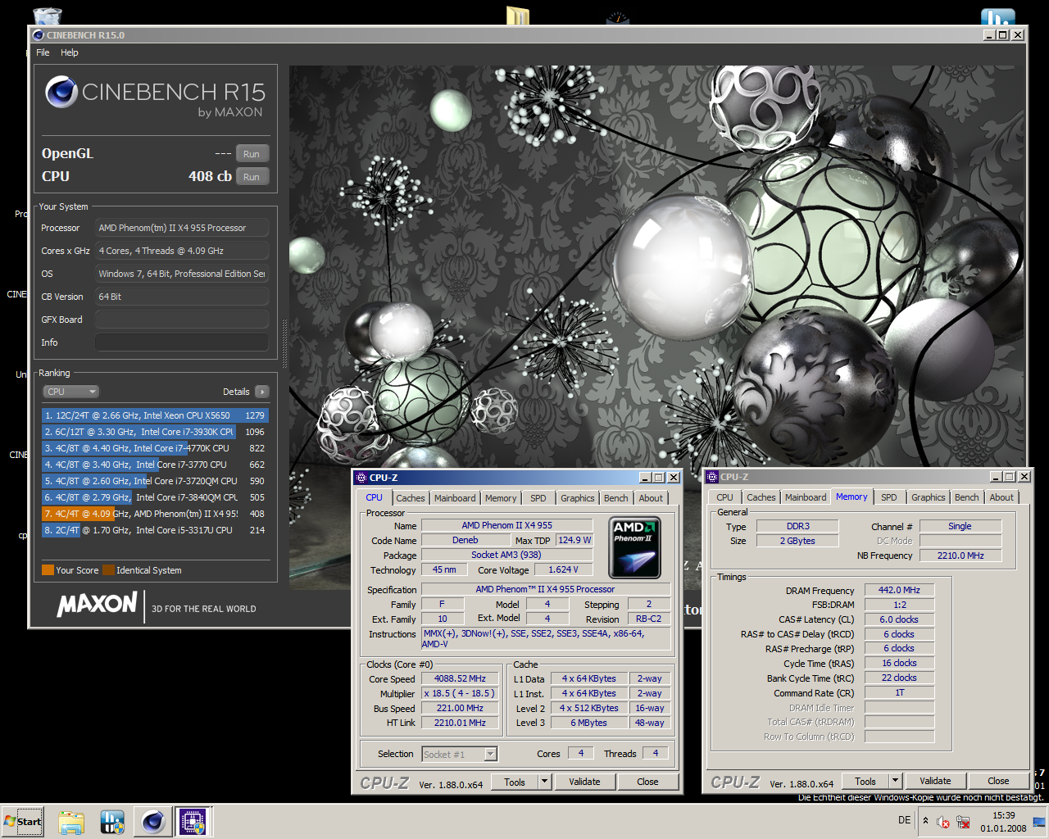
Task: Open Graphics tab in left CPU-Z window
Action: 578,498
